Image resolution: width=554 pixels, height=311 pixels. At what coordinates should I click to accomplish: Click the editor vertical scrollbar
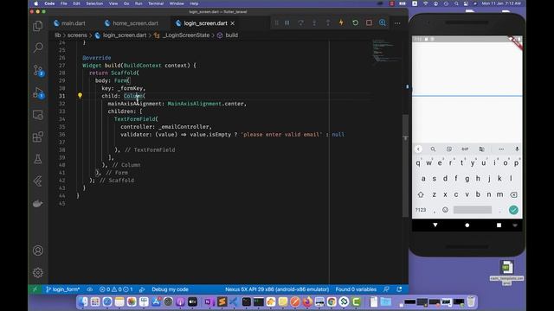405,166
